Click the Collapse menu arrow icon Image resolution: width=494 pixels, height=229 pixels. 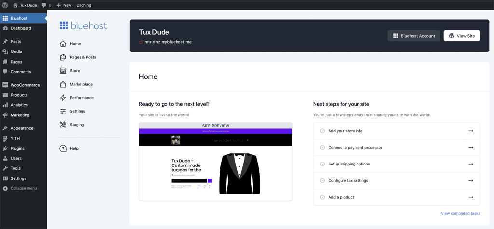pos(5,188)
